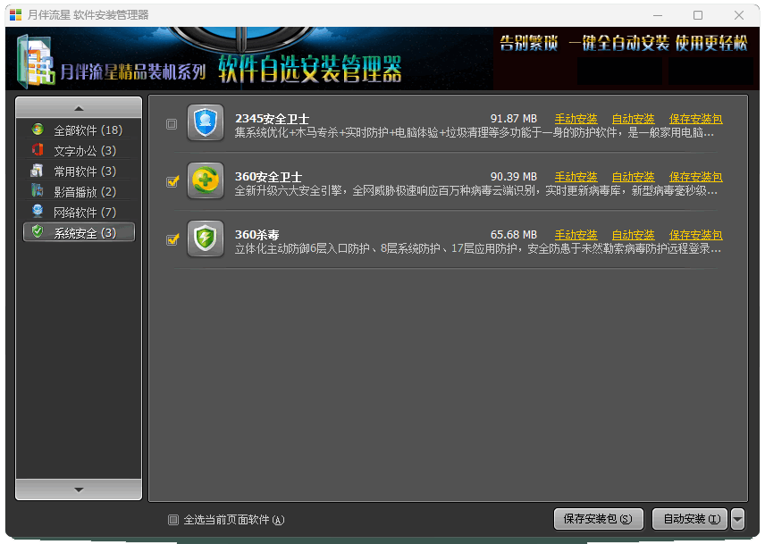765x544 pixels.
Task: Click the 常用软件 category icon
Action: click(38, 171)
